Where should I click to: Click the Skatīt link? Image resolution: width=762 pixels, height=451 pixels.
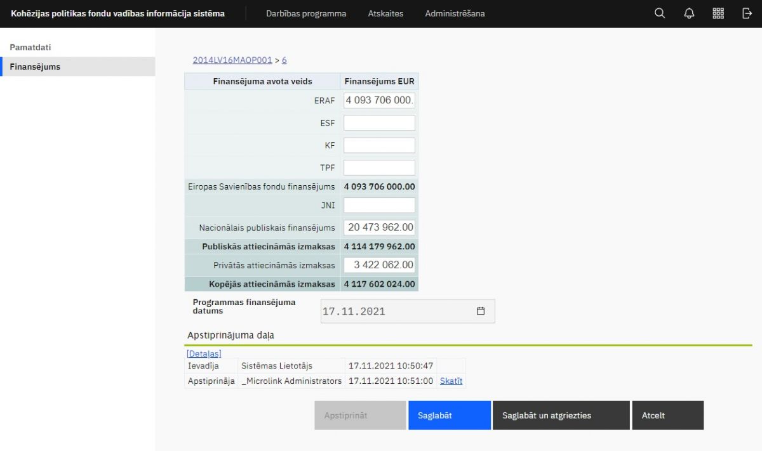click(x=451, y=381)
